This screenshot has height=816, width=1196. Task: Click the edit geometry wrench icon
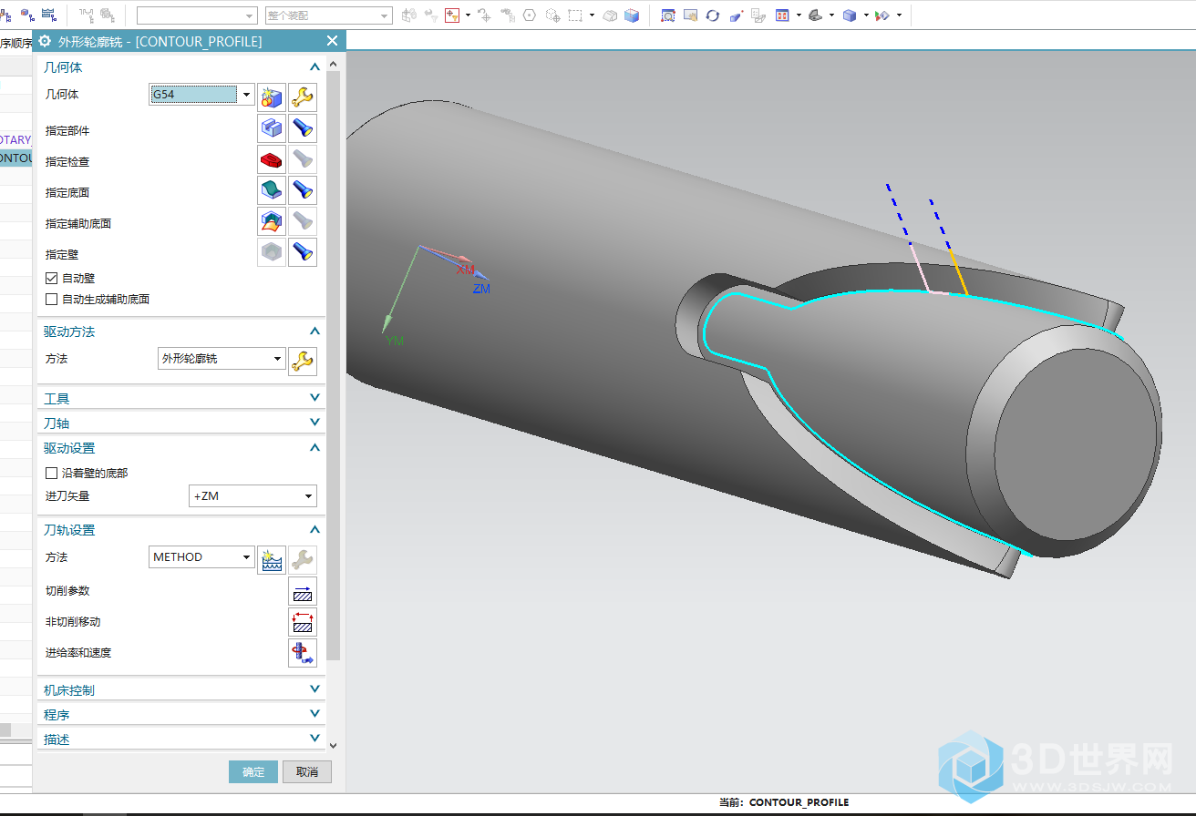(x=303, y=97)
